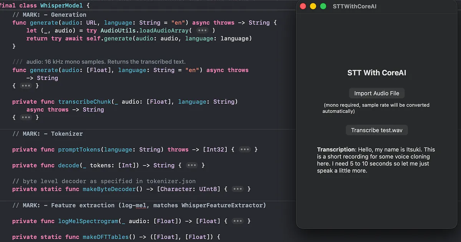Expand folded makeByteDecoder function body
461x242 pixels.
point(238,189)
